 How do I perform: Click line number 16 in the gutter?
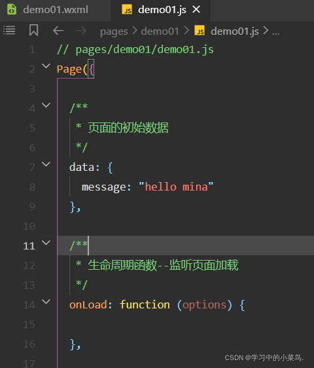[29, 344]
